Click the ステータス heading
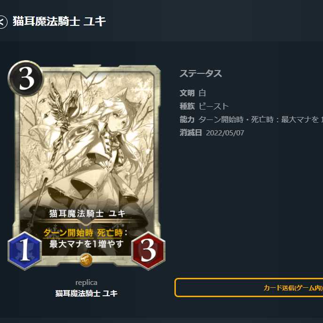 201,73
